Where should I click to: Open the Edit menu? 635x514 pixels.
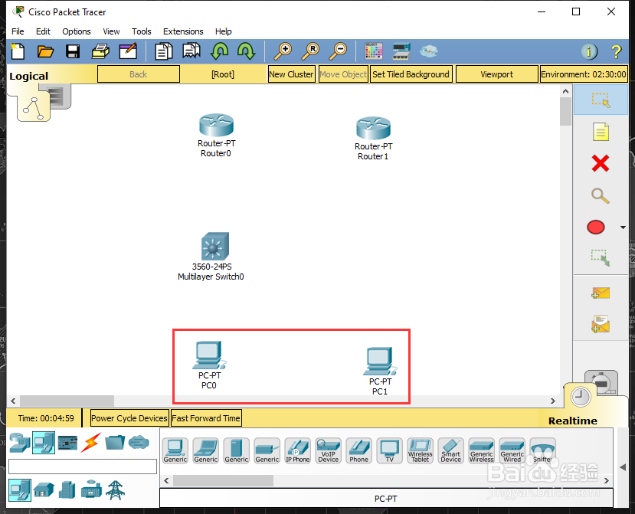click(x=43, y=31)
